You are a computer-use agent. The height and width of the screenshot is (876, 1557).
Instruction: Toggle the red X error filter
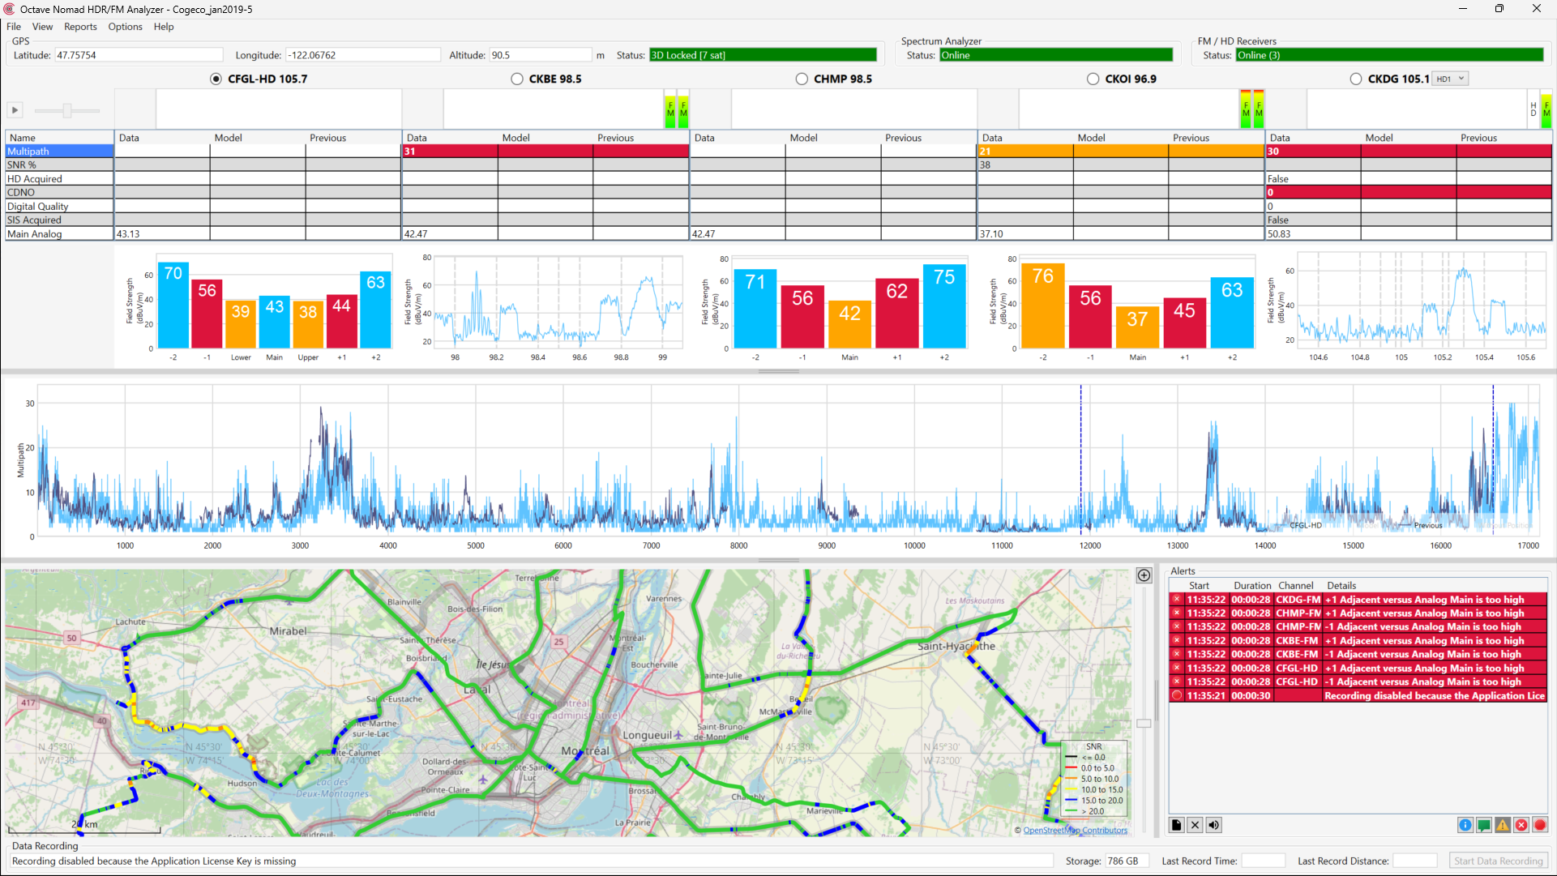pyautogui.click(x=1521, y=825)
